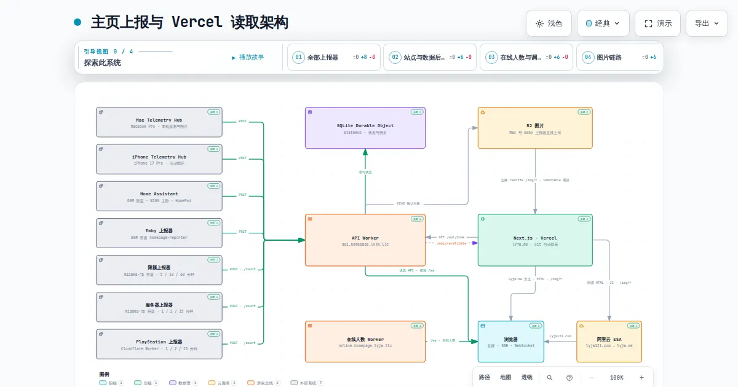Open help with the question mark icon
738x387 pixels.
click(569, 378)
